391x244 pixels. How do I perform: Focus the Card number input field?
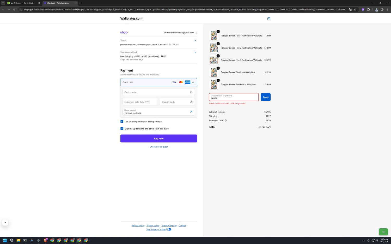[159, 92]
